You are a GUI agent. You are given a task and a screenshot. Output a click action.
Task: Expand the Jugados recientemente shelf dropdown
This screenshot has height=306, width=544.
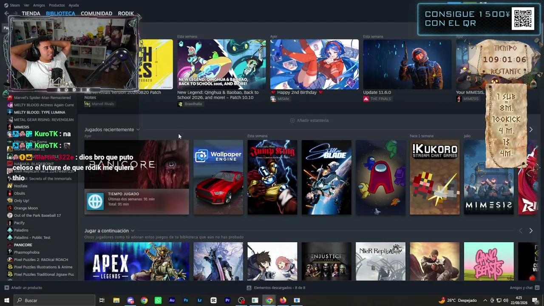138,130
